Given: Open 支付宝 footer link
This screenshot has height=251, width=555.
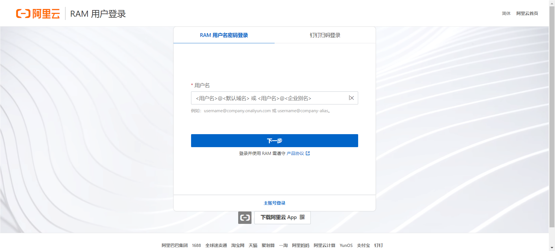Looking at the screenshot, I should coord(363,246).
